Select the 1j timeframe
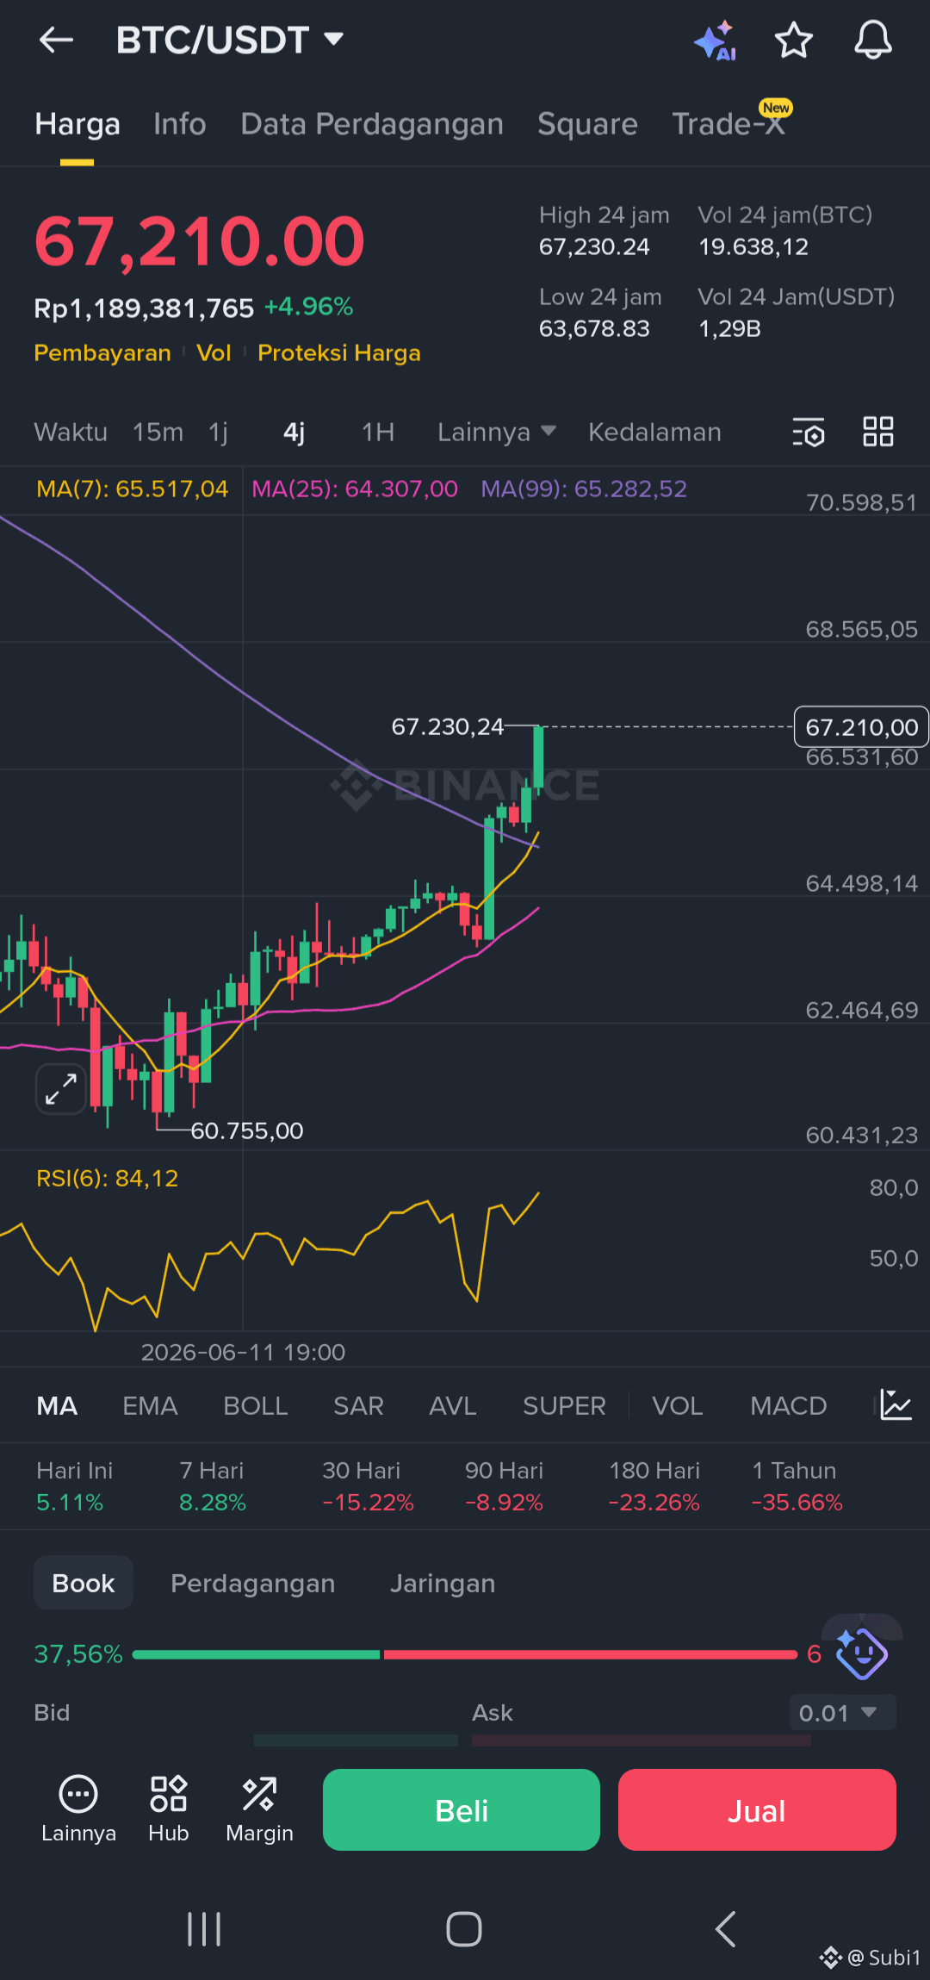Screen dimensions: 930x1980 tap(219, 432)
